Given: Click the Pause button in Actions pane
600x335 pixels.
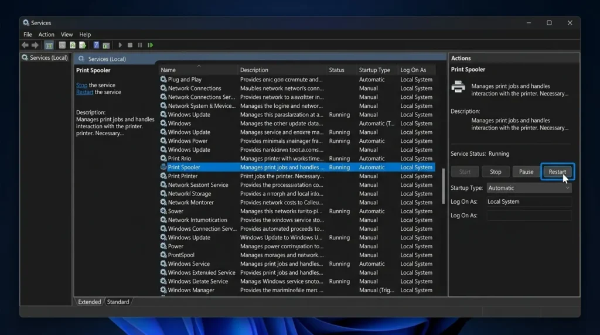Looking at the screenshot, I should click(x=526, y=172).
